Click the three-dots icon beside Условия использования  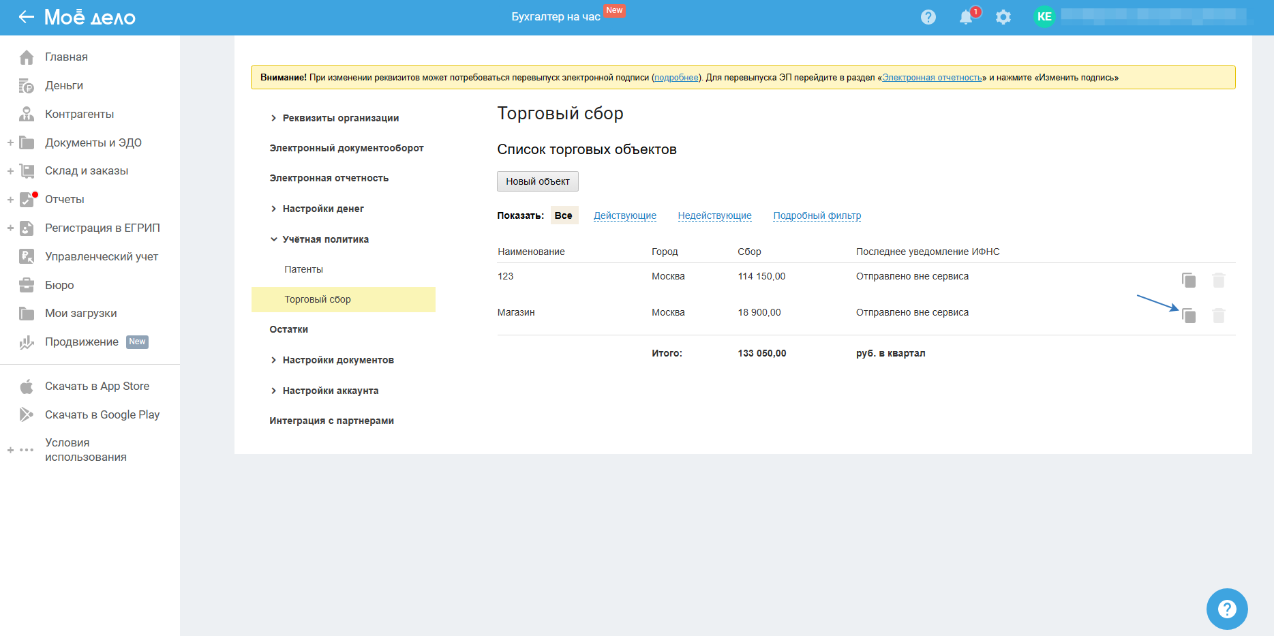(x=27, y=450)
